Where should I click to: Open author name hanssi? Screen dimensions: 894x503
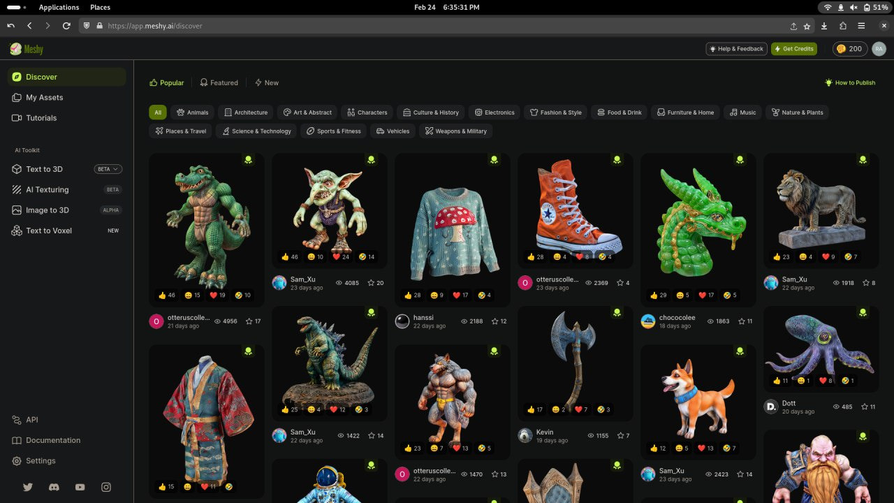click(x=423, y=318)
